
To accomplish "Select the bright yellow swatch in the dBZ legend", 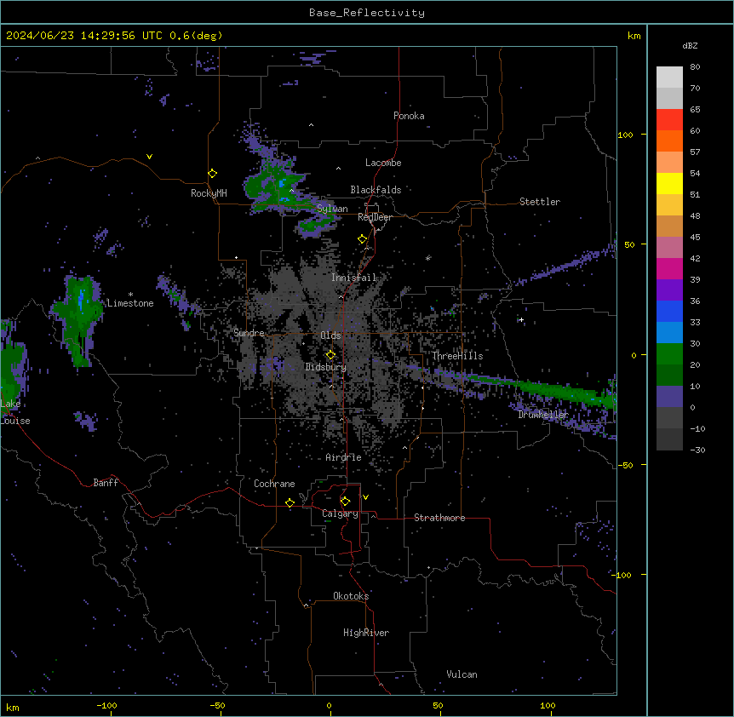I will point(669,183).
